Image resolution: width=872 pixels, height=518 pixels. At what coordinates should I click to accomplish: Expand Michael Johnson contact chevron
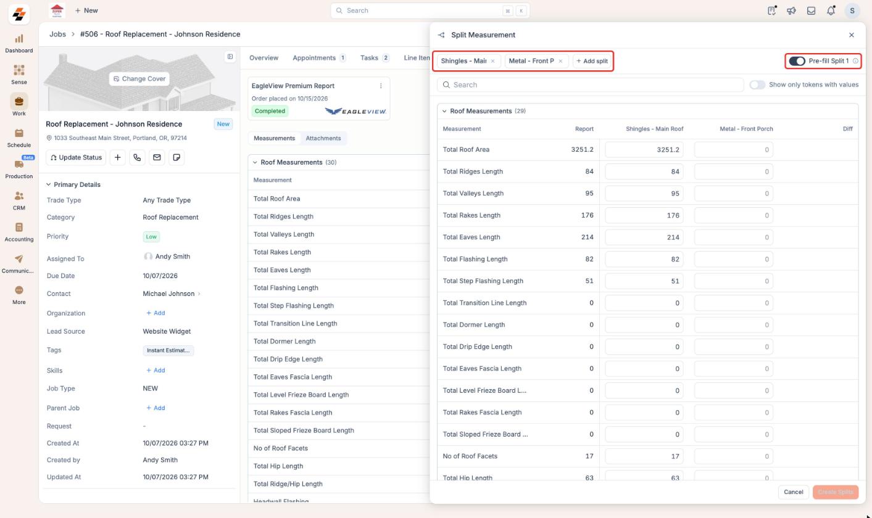pos(199,294)
